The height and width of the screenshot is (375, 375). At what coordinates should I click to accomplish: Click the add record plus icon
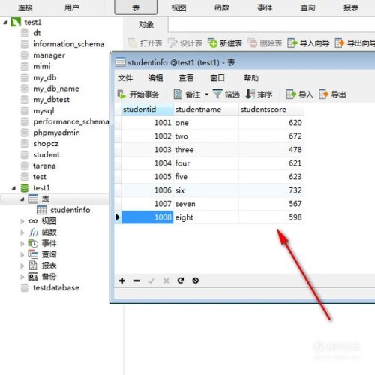tap(122, 280)
